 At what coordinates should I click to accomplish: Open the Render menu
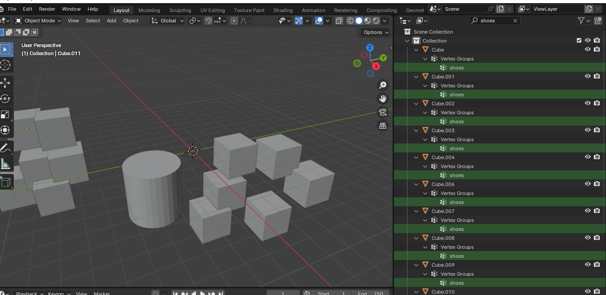click(x=47, y=9)
